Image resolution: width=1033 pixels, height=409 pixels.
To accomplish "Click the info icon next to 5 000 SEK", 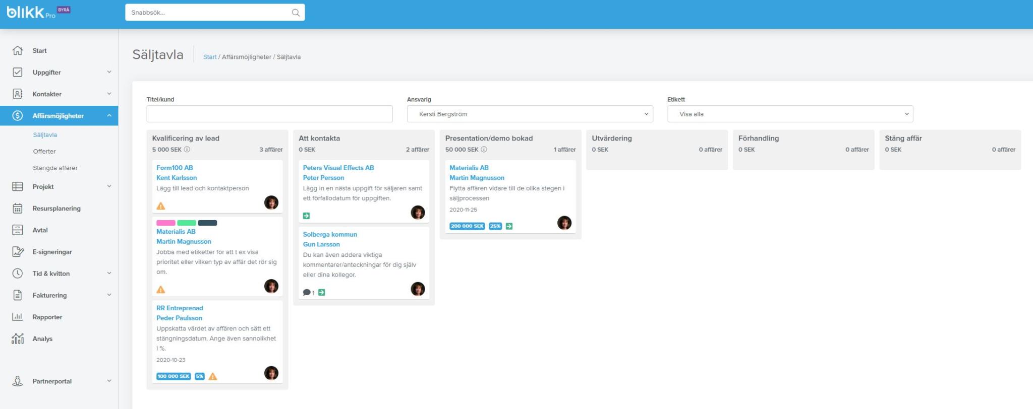I will pos(187,150).
